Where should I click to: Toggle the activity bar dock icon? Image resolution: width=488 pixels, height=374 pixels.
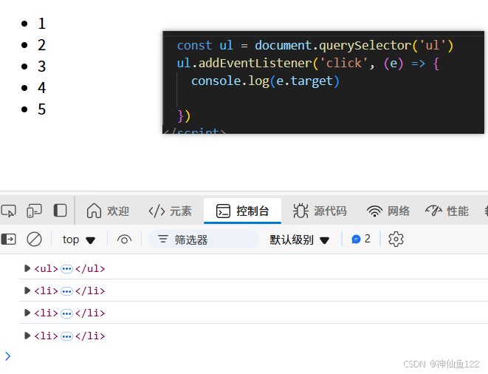60,211
